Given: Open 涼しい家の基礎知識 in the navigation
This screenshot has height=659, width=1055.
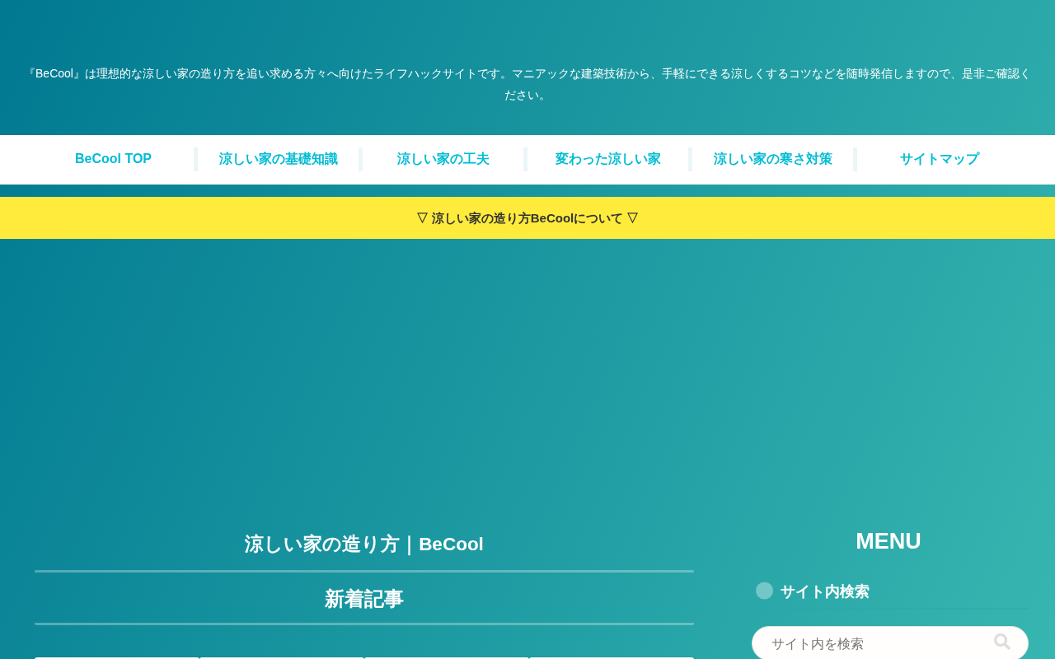Looking at the screenshot, I should (279, 159).
